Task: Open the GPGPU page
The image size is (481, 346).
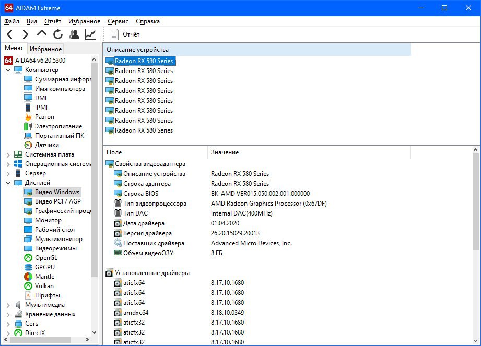Action: point(40,267)
